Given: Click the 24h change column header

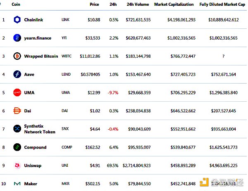Looking at the screenshot, I should point(112,4).
